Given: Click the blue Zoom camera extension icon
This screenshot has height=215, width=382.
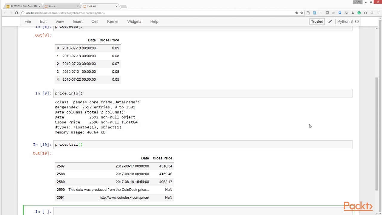Looking at the screenshot, I should coord(340,13).
